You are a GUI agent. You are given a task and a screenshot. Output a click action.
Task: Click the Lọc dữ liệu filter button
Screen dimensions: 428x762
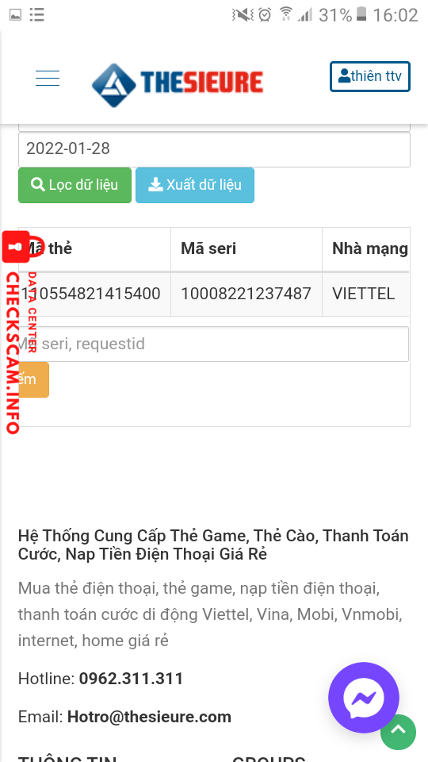[75, 185]
